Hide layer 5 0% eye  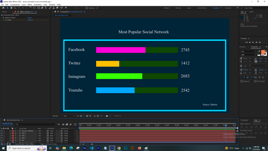coord(2,140)
